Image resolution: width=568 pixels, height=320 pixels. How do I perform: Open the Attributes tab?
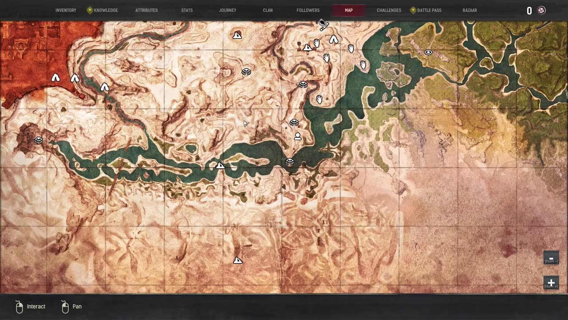pyautogui.click(x=146, y=10)
